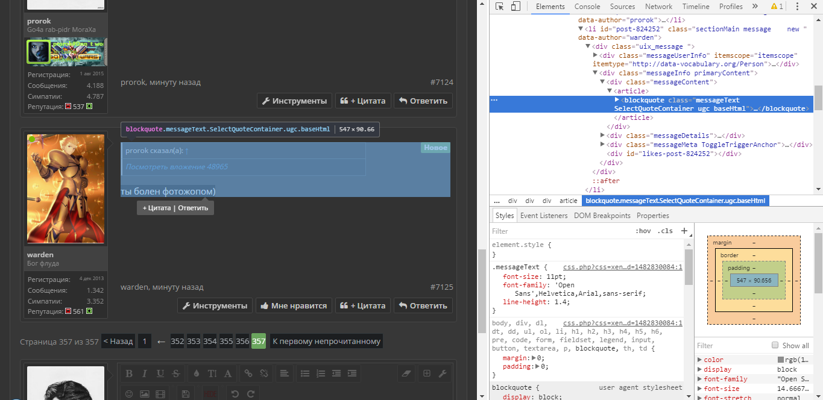Toggle the device toolbar icon
The height and width of the screenshot is (400, 823).
tap(516, 7)
